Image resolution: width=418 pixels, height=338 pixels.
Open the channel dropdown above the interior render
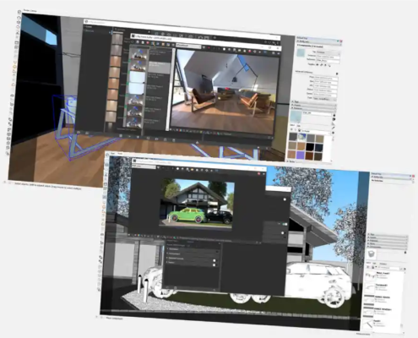188,46
